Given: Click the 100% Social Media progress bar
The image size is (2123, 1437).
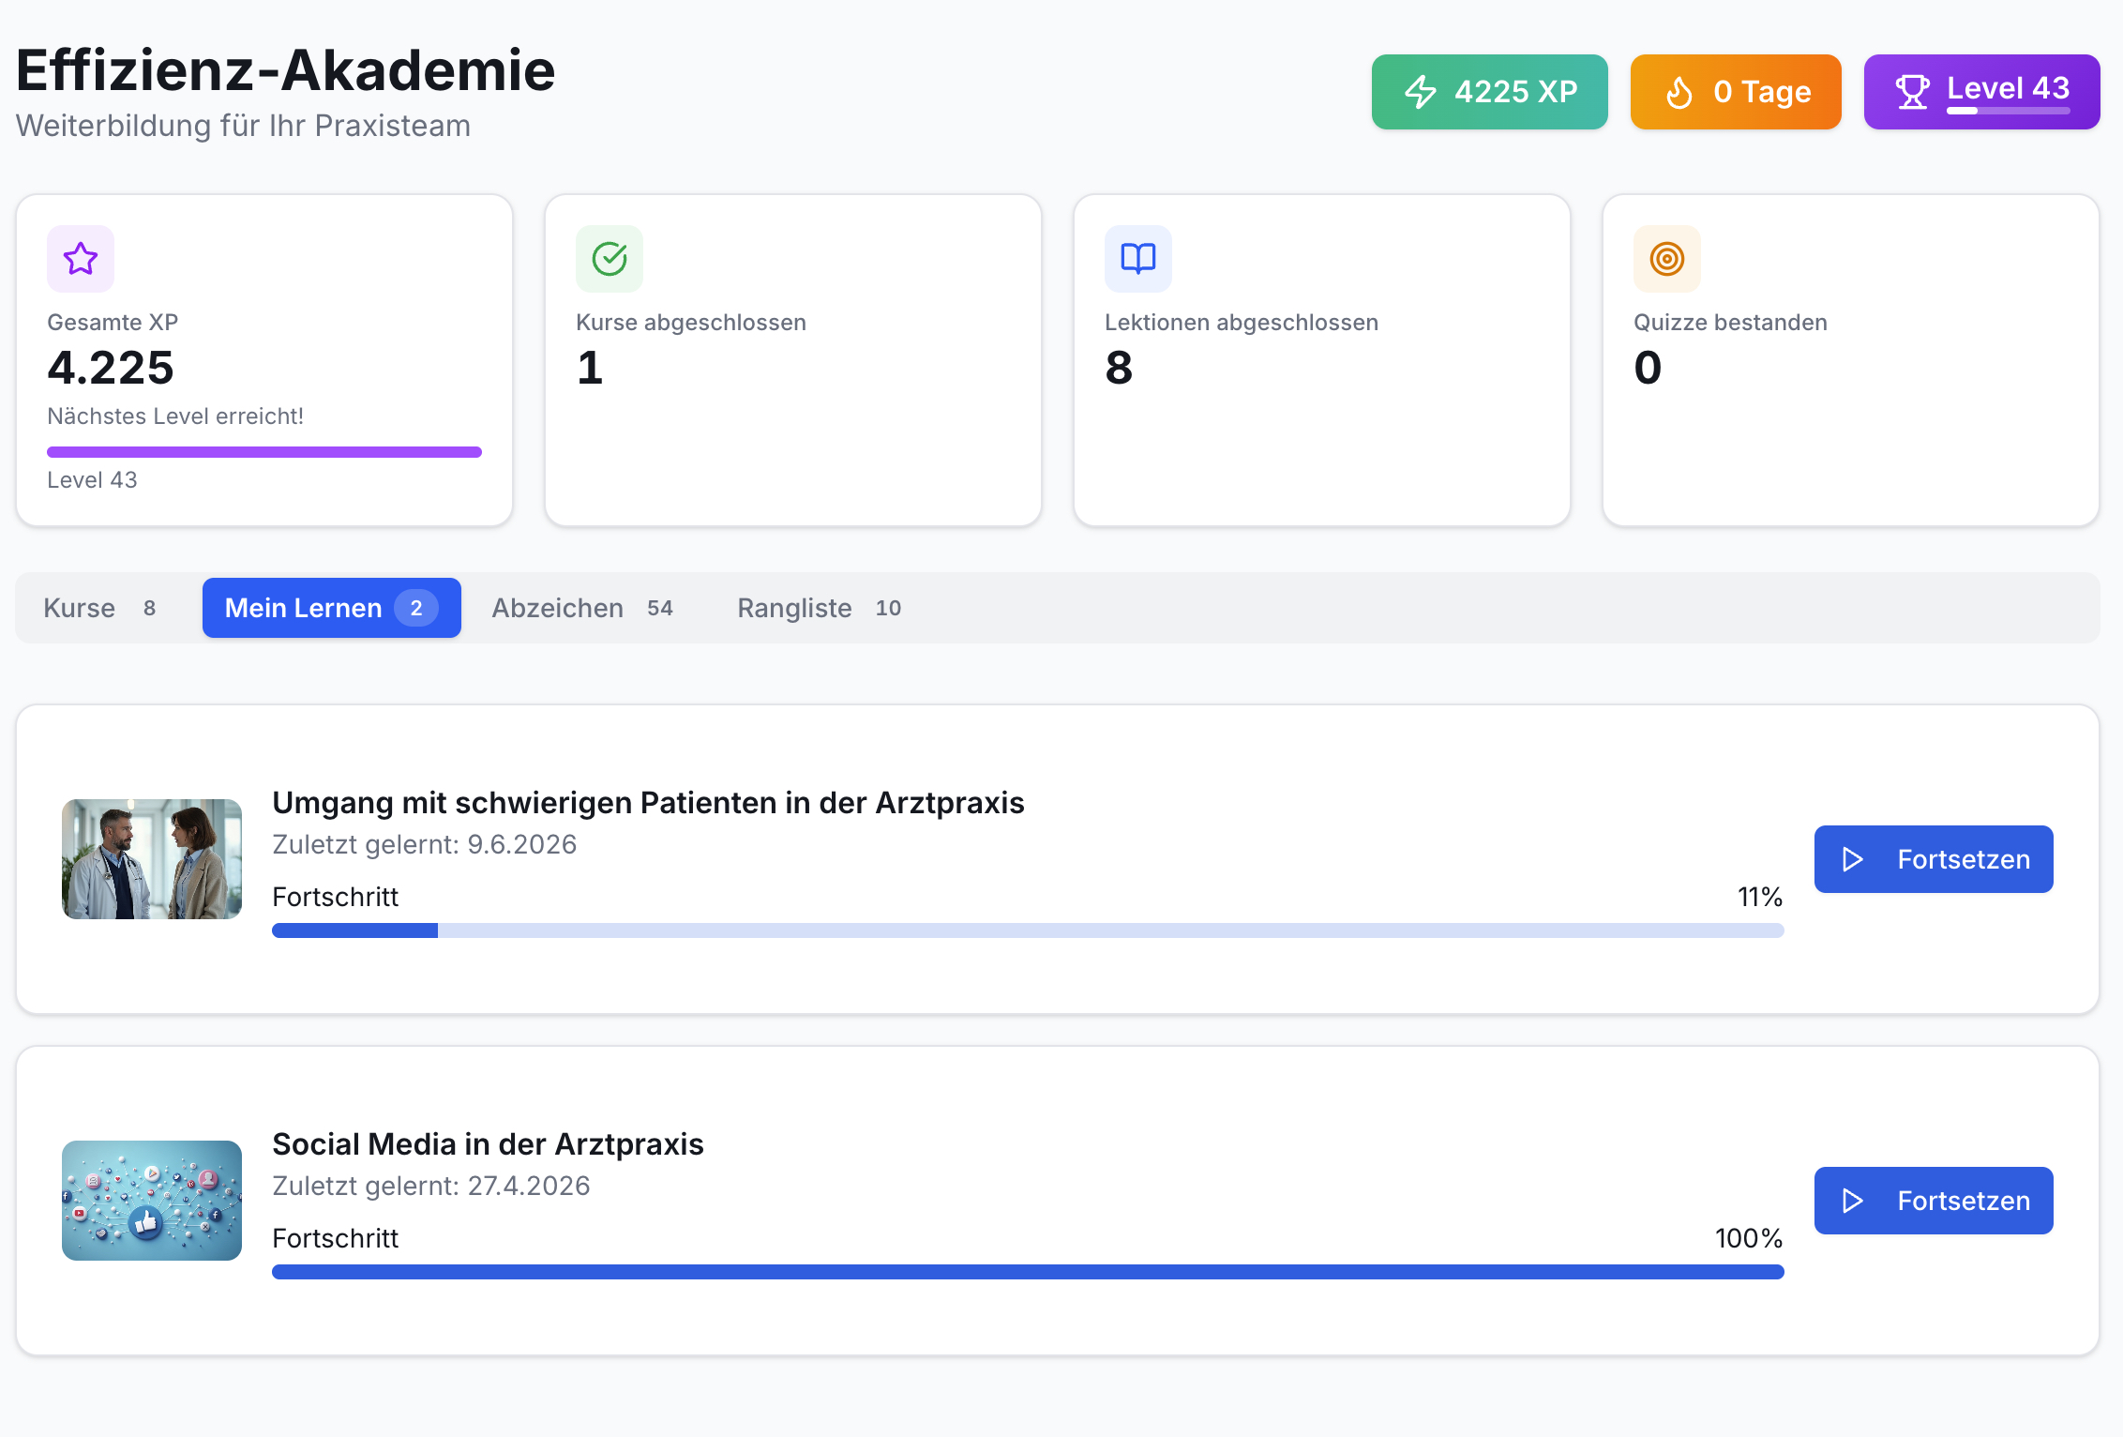Looking at the screenshot, I should pos(1028,1272).
